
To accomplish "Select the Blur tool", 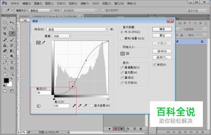I will 5,56.
